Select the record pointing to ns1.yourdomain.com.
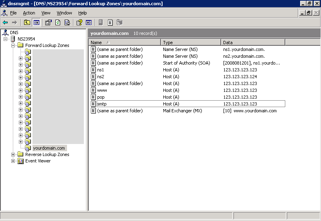The width and height of the screenshot is (321, 221). coord(188,49)
